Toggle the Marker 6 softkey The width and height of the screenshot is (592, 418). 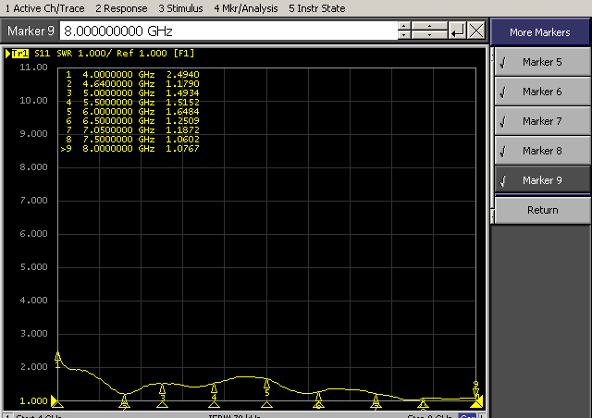[x=542, y=92]
